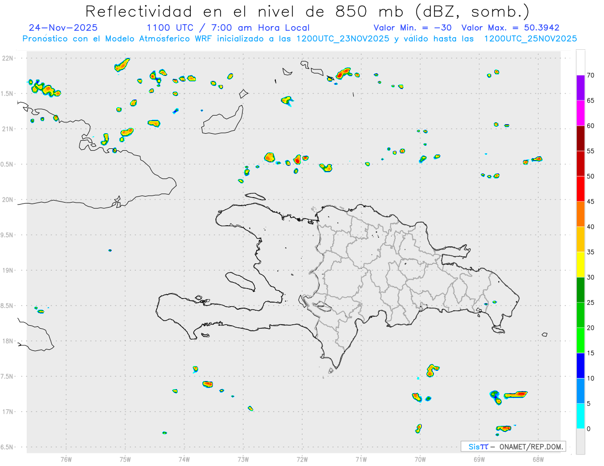604x466 pixels.
Task: Click the longitude axis label "71W"
Action: coord(361,459)
